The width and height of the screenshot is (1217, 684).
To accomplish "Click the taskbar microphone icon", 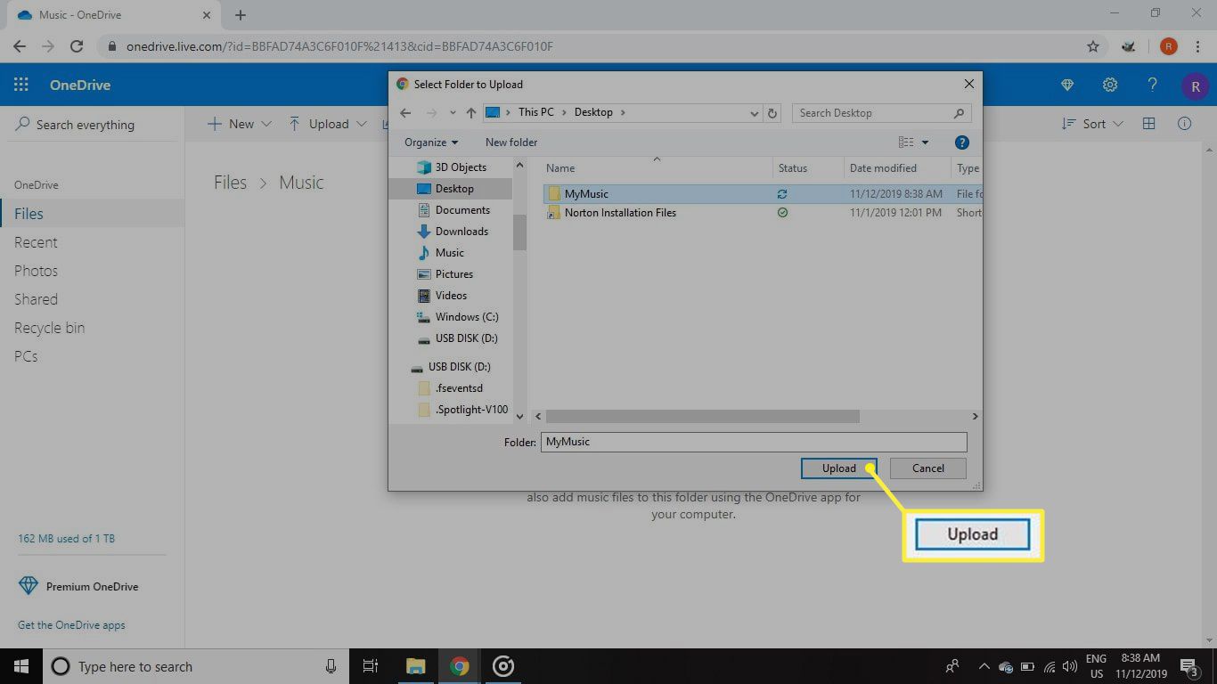I will [x=331, y=666].
